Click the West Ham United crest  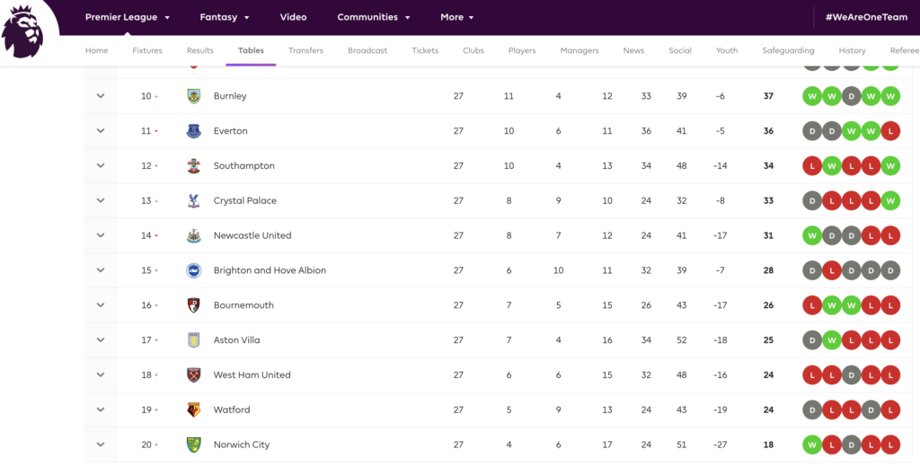pyautogui.click(x=193, y=374)
